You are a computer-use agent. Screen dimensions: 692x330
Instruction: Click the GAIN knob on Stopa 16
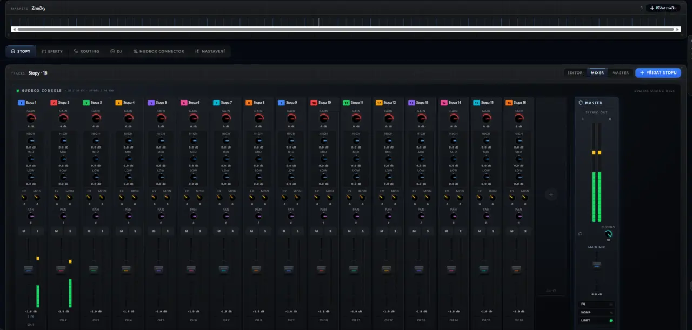coord(519,118)
